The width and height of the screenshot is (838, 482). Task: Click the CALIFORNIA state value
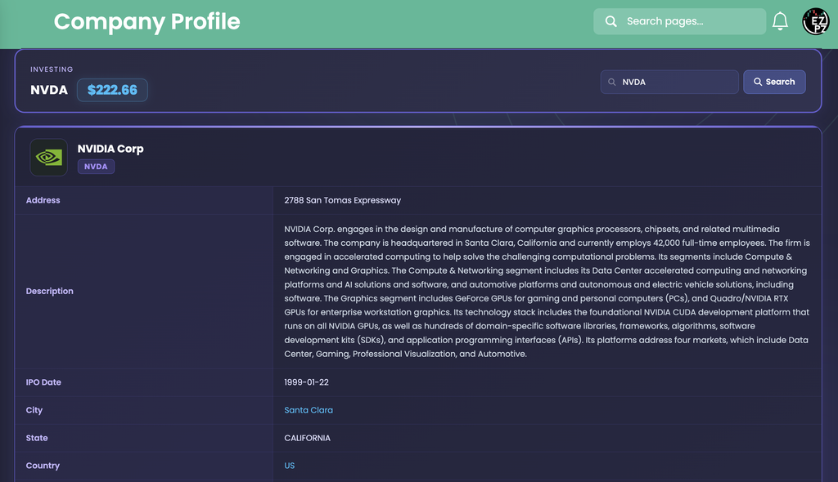pyautogui.click(x=308, y=438)
